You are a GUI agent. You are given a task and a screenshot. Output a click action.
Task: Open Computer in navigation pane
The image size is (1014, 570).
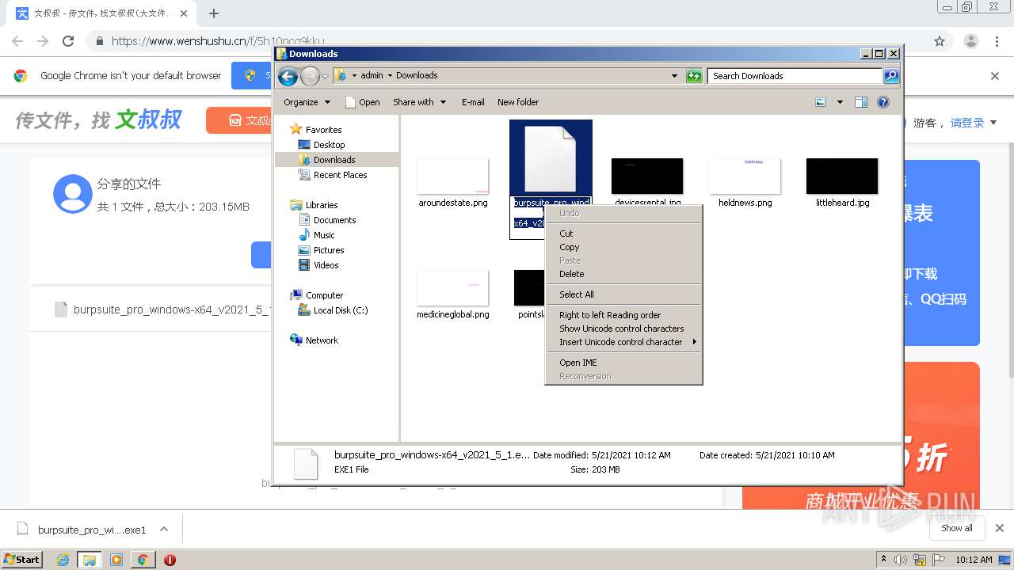[x=324, y=295]
